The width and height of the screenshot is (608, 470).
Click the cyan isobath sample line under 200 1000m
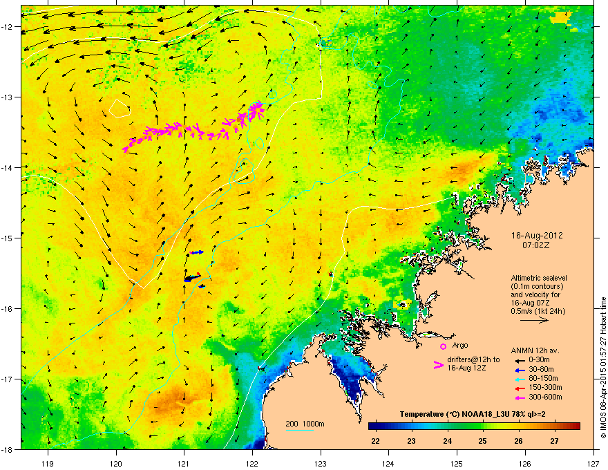[300, 430]
